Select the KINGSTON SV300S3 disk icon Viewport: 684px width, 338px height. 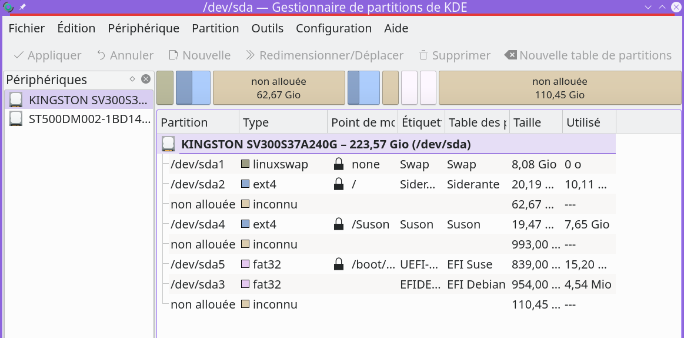[x=16, y=100]
